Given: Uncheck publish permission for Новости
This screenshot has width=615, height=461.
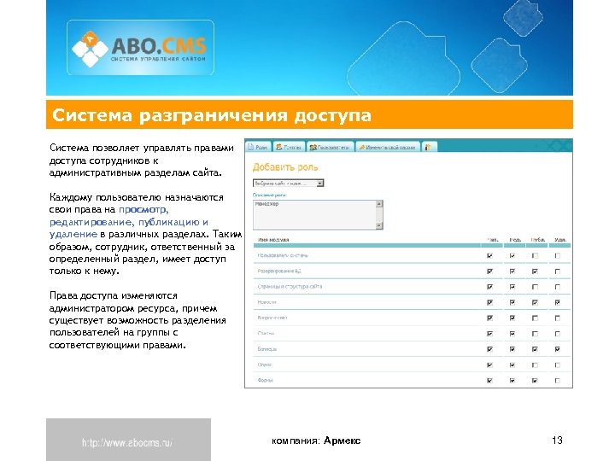Looking at the screenshot, I should pos(535,302).
